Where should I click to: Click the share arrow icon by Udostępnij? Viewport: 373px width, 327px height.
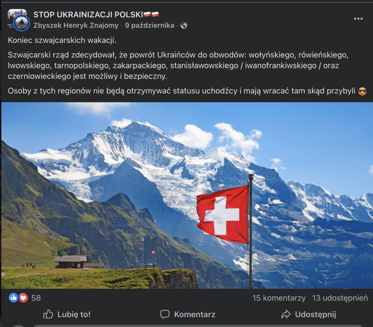point(286,314)
